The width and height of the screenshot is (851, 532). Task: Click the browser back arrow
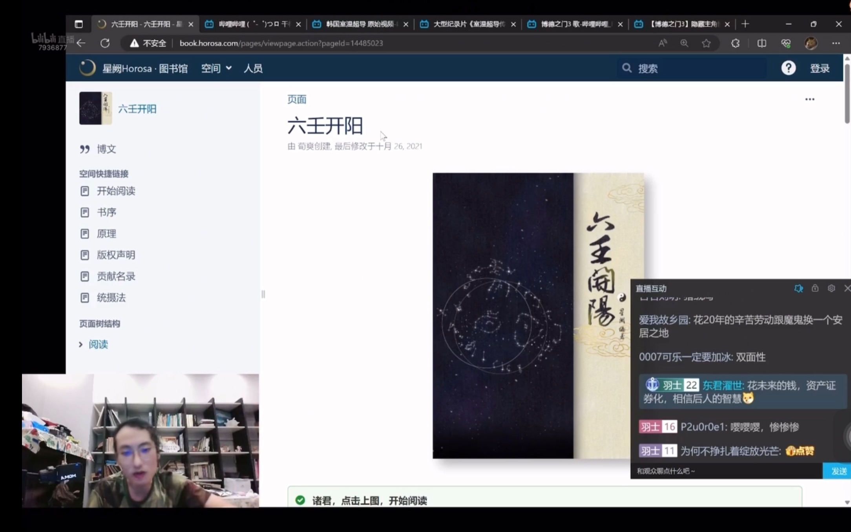81,43
